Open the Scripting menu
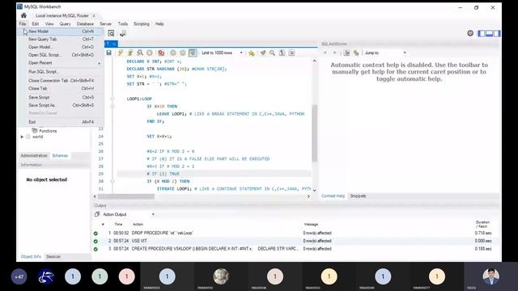The width and height of the screenshot is (518, 291). coord(142,23)
